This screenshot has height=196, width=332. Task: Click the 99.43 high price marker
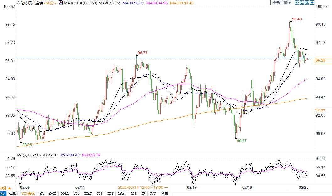[x=297, y=19]
